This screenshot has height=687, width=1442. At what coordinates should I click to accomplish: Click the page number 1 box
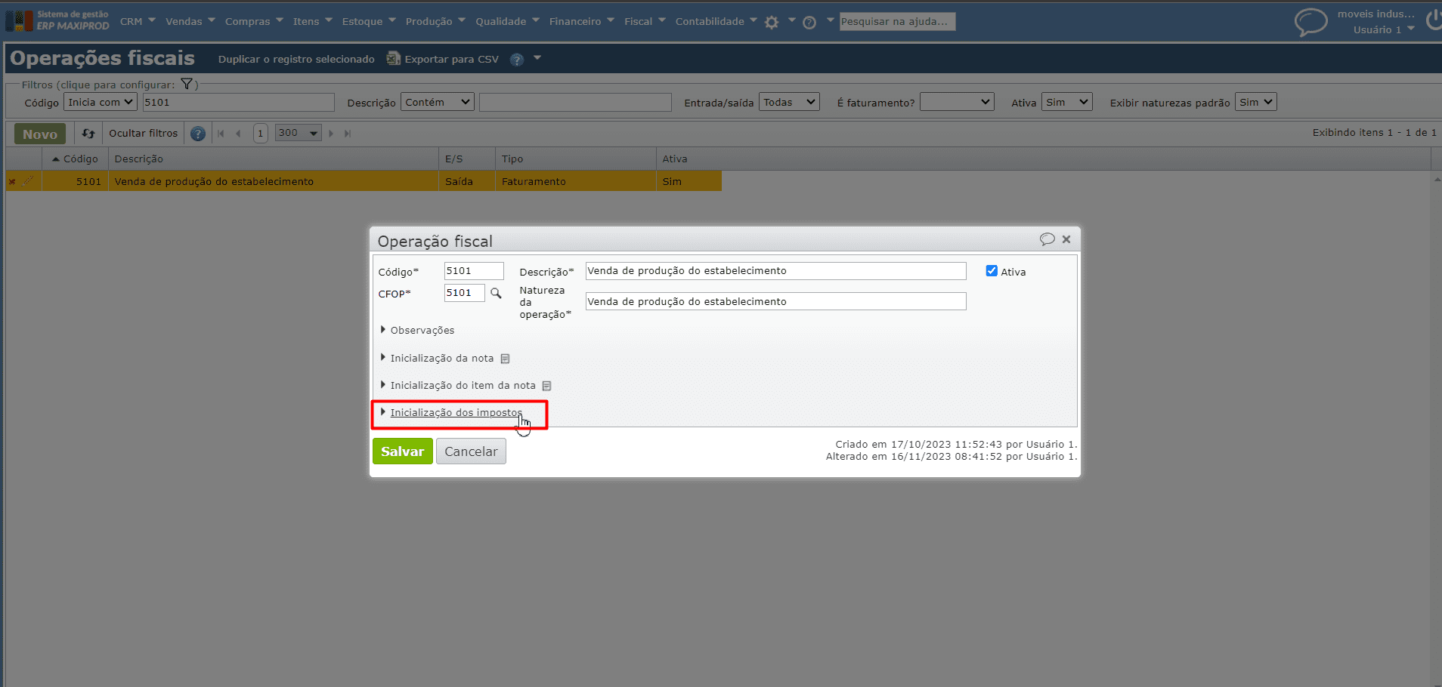(x=260, y=133)
